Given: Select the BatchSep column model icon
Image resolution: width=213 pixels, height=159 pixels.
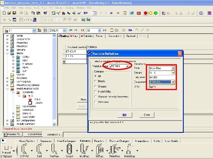Looking at the screenshot, I should 130,150.
